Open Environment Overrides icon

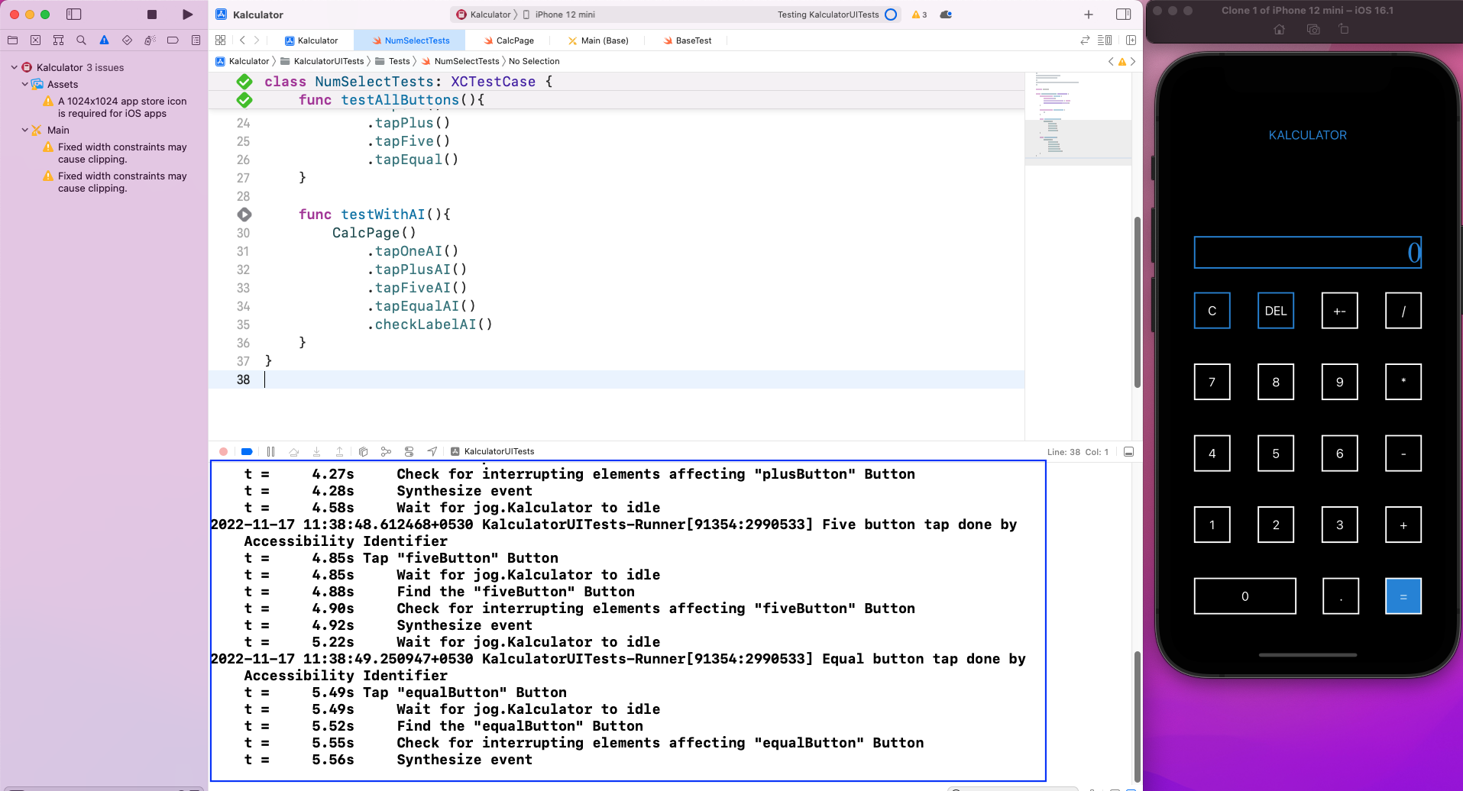[x=409, y=452]
